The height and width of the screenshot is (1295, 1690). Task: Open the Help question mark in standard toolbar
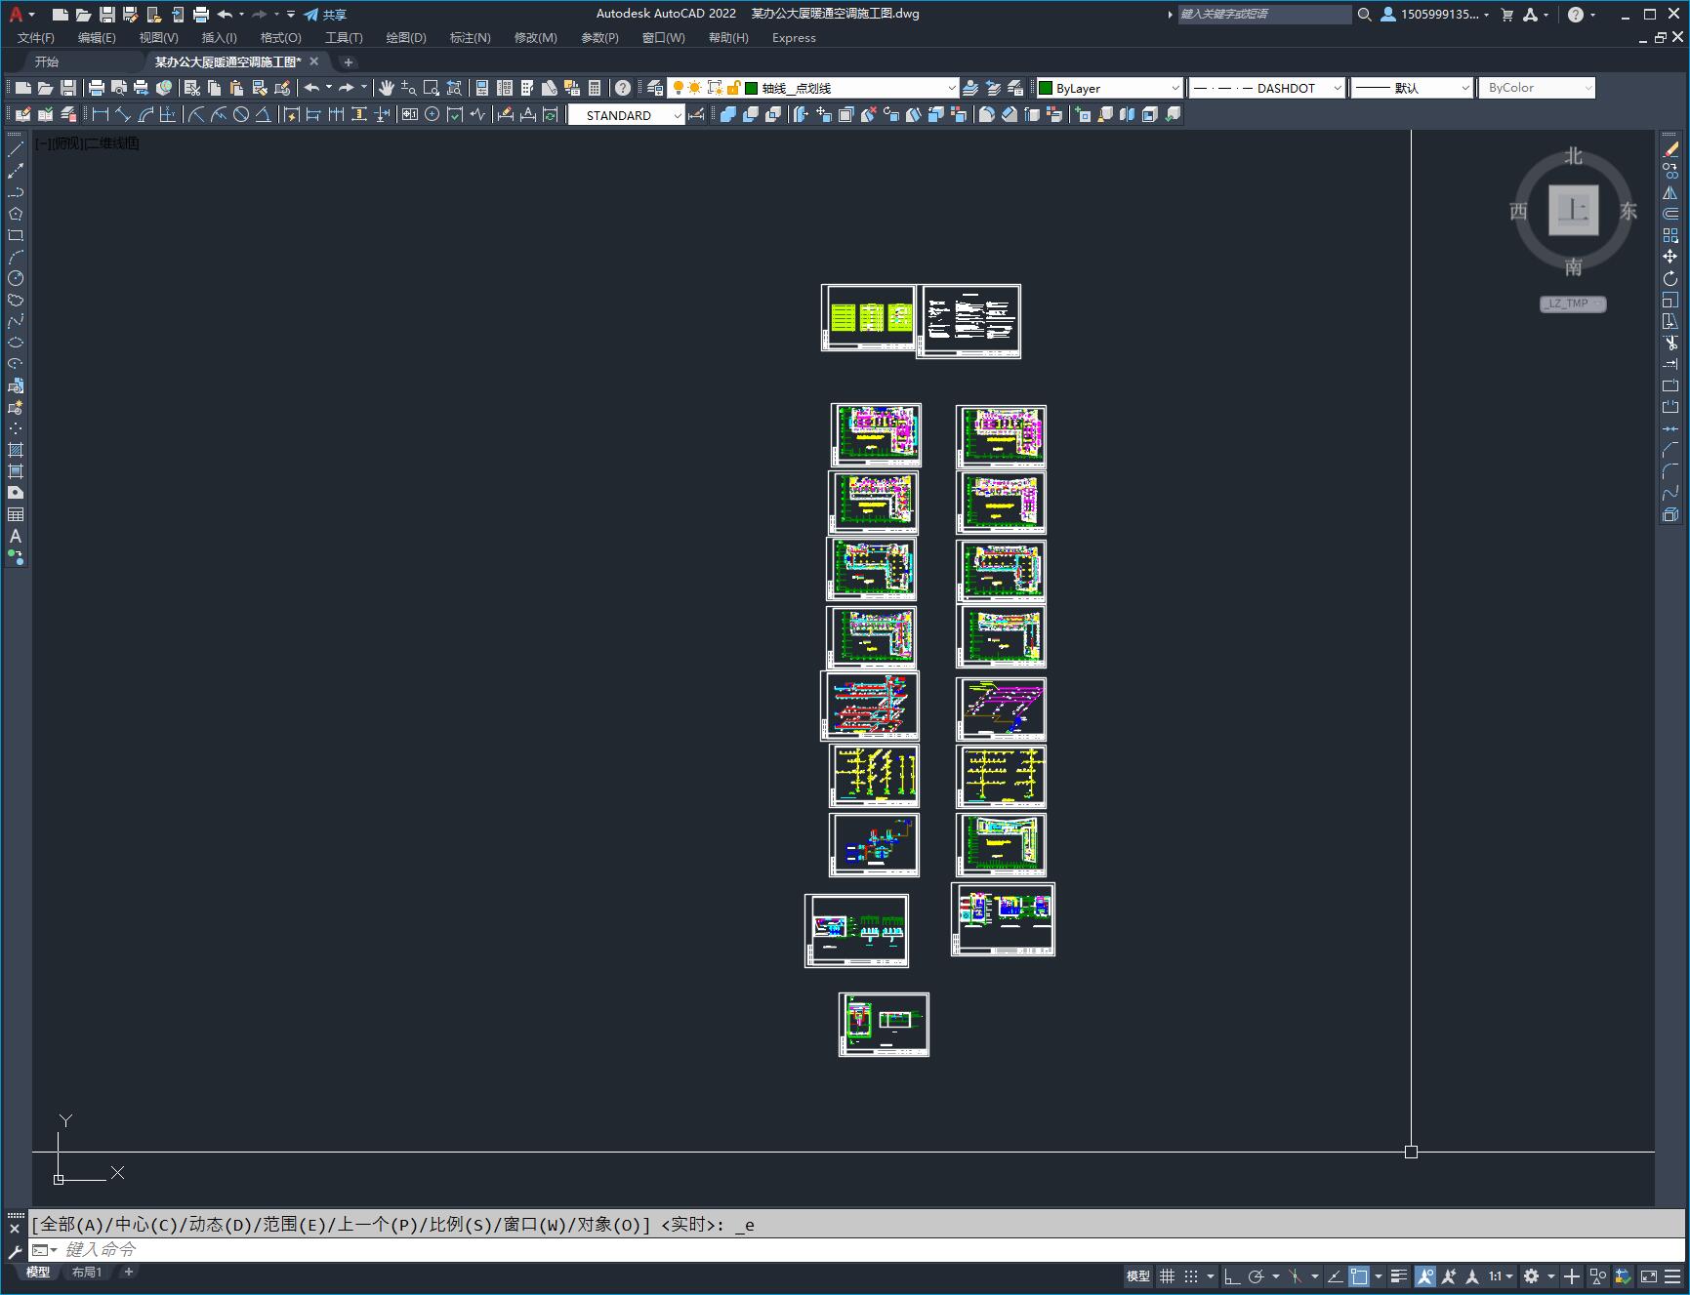623,88
